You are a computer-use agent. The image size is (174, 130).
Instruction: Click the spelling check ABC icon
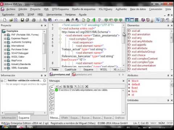point(100,20)
